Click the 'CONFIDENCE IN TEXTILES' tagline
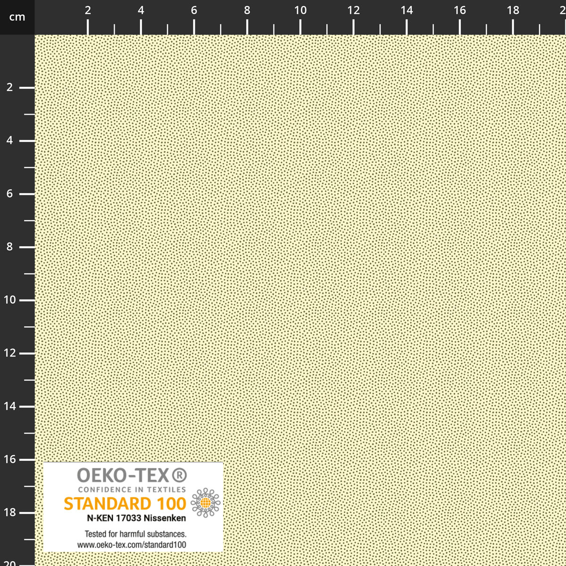The height and width of the screenshot is (566, 566). tap(132, 490)
